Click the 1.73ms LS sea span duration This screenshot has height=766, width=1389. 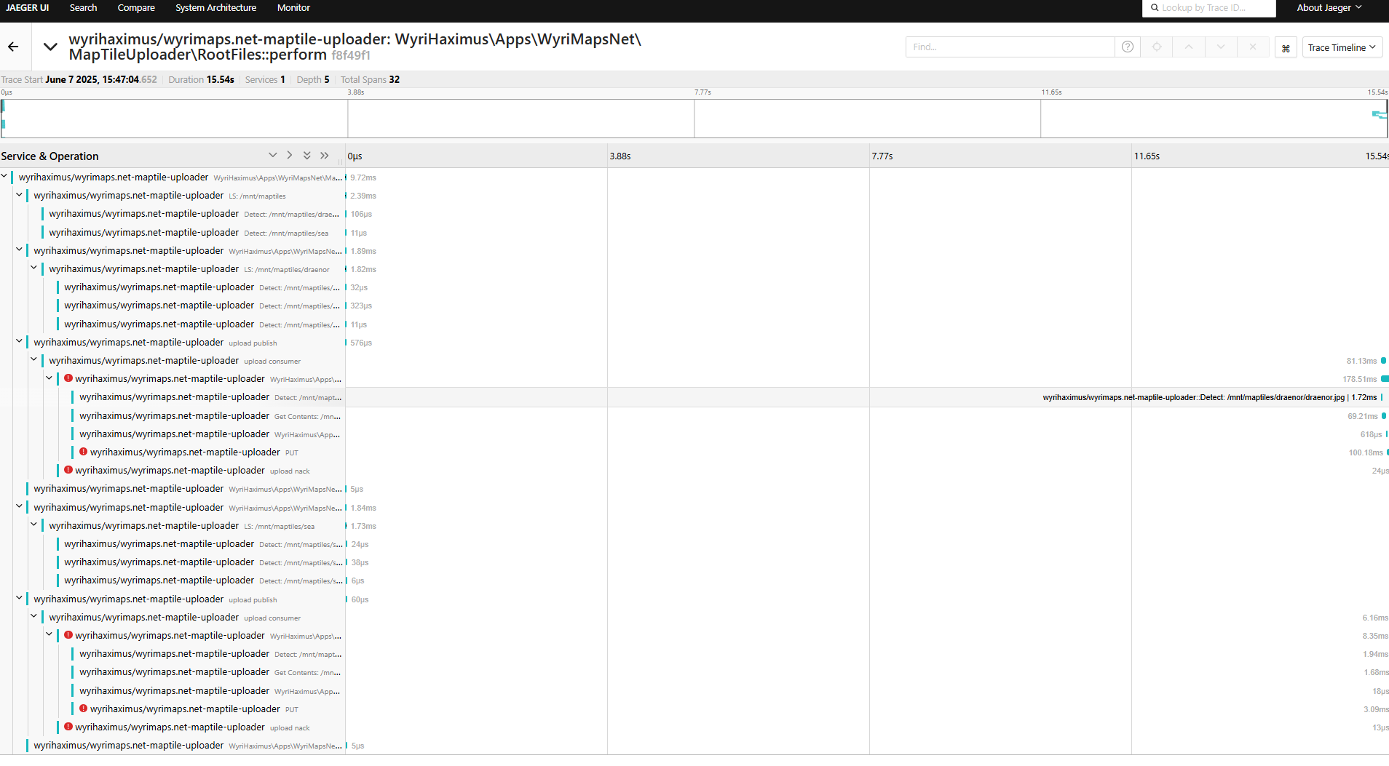363,526
